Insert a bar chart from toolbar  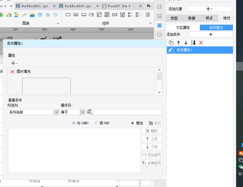click(17, 15)
